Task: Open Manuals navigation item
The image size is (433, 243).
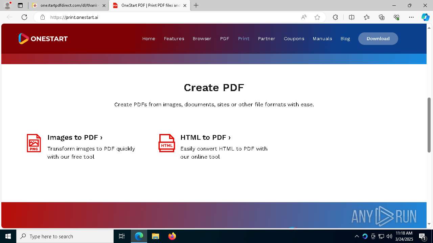Action: click(322, 38)
